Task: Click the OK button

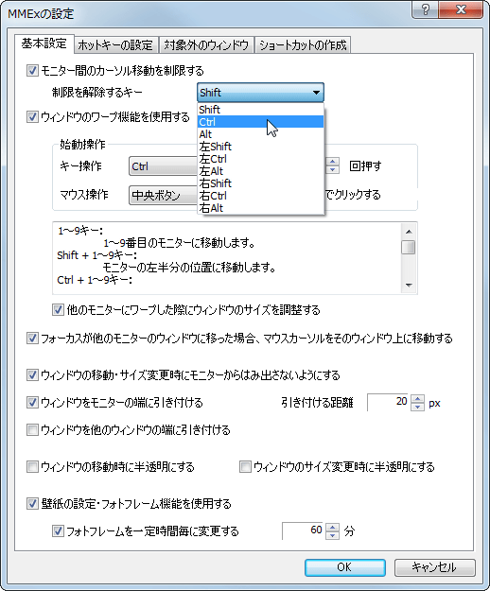Action: click(x=345, y=566)
